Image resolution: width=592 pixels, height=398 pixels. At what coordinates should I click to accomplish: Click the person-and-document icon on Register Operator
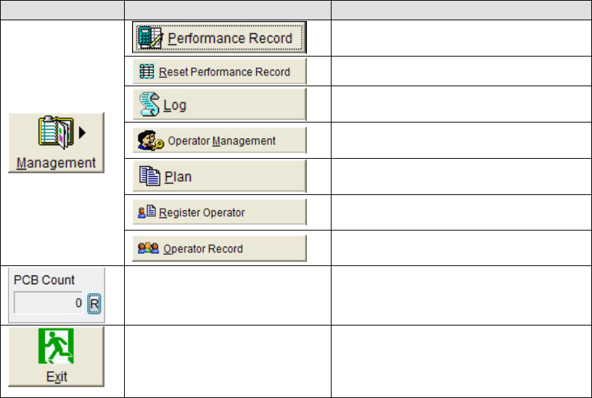tap(147, 212)
